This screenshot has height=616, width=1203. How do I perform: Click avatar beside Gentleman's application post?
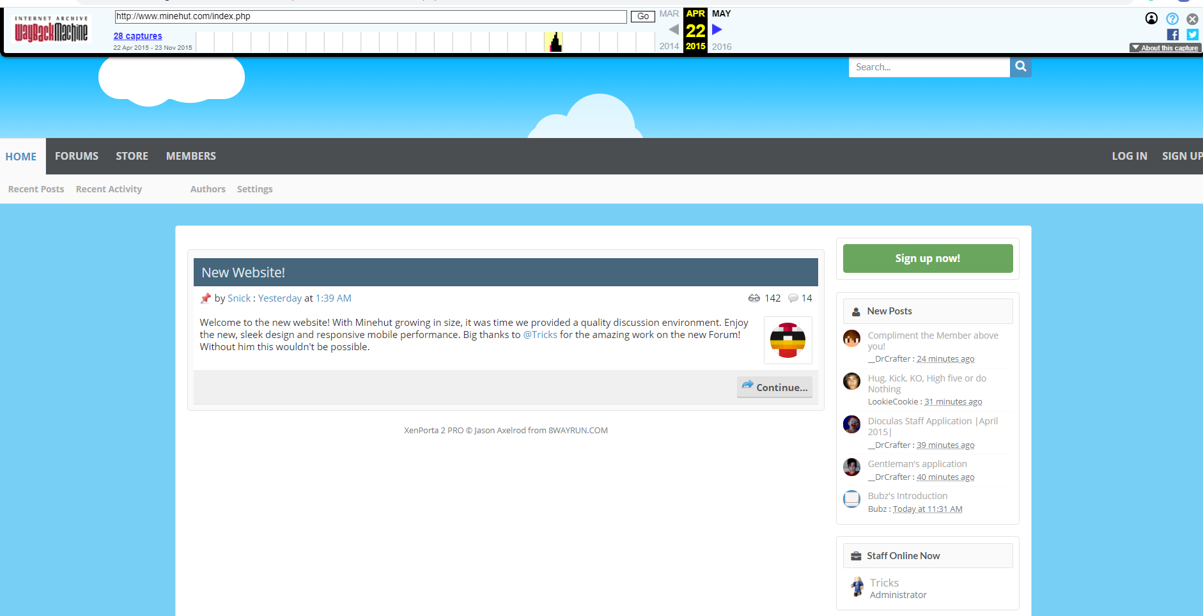[852, 467]
